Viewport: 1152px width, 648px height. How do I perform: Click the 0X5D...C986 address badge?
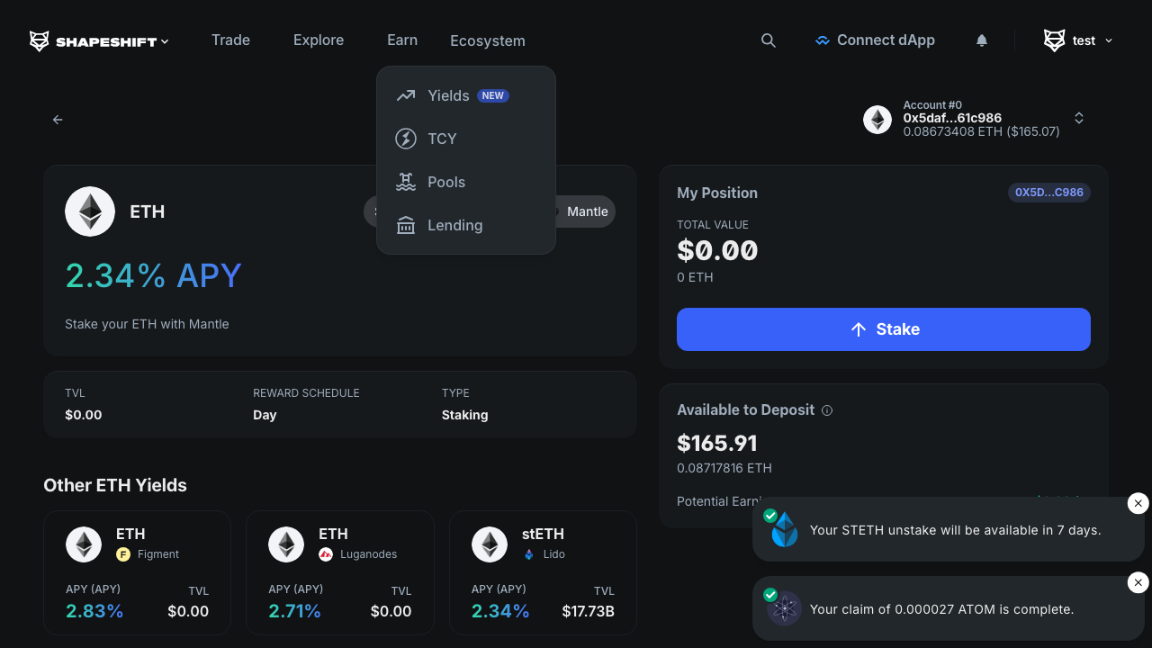[1048, 193]
